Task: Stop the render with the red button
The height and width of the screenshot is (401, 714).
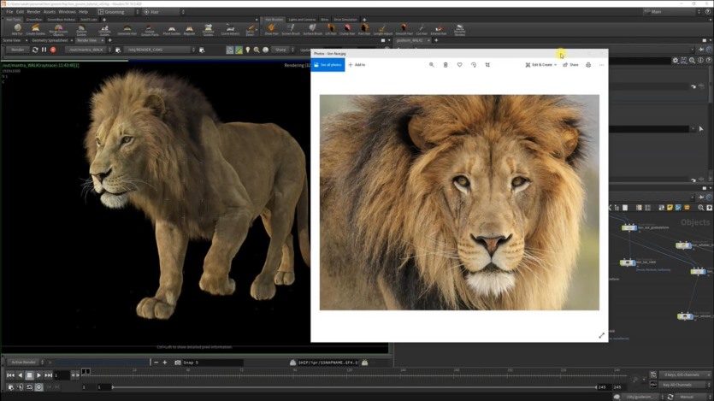Action: coord(53,50)
